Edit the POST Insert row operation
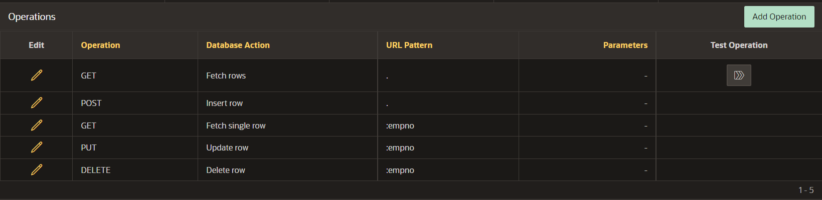This screenshot has width=822, height=200. (x=37, y=102)
